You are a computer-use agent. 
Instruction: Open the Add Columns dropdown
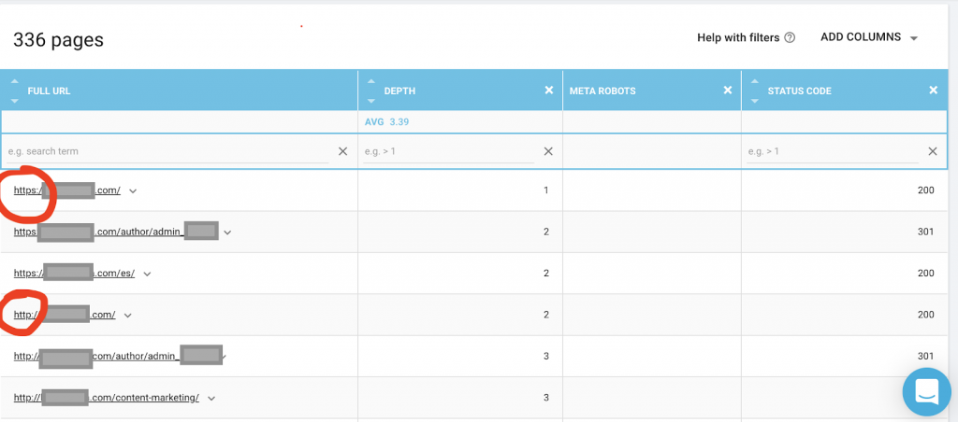[x=869, y=38]
